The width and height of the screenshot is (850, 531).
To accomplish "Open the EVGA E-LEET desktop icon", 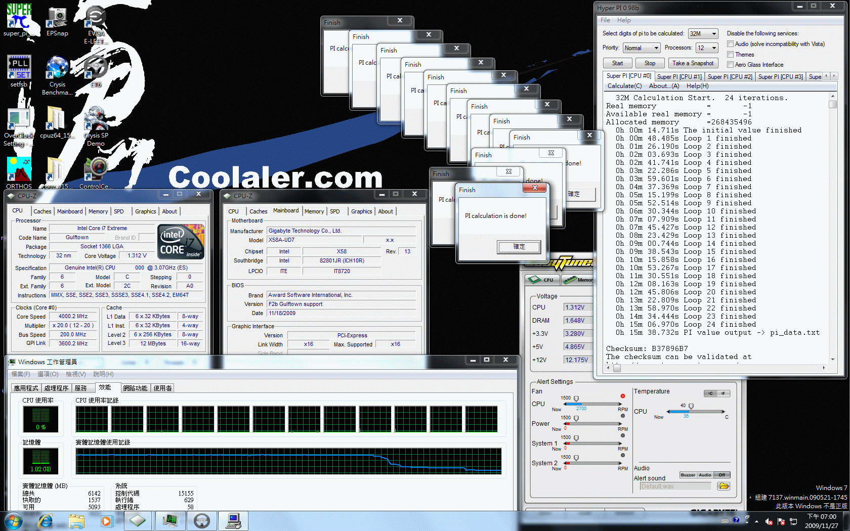I will [95, 24].
